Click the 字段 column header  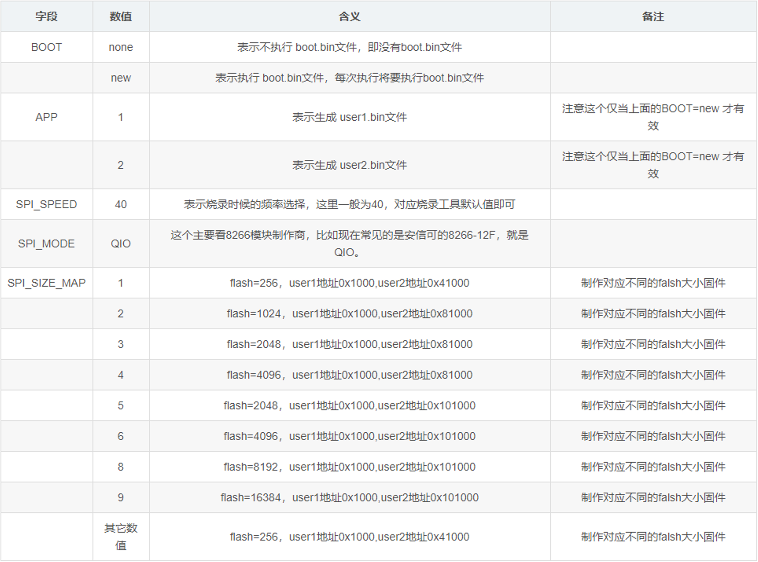point(46,16)
